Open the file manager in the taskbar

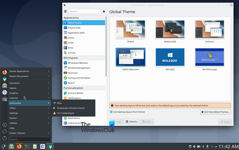(x=11, y=147)
